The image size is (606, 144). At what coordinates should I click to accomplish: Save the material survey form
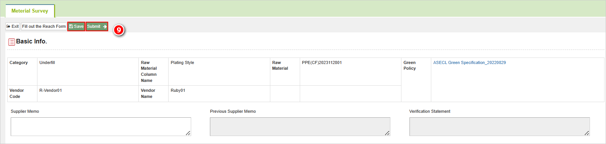[76, 26]
